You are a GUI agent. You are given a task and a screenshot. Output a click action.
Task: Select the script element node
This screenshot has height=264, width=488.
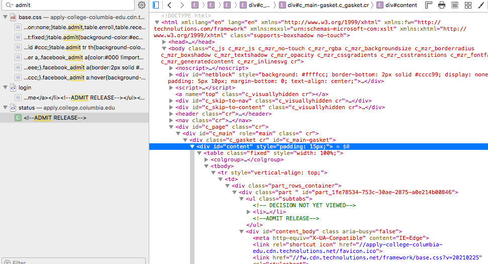[206, 87]
